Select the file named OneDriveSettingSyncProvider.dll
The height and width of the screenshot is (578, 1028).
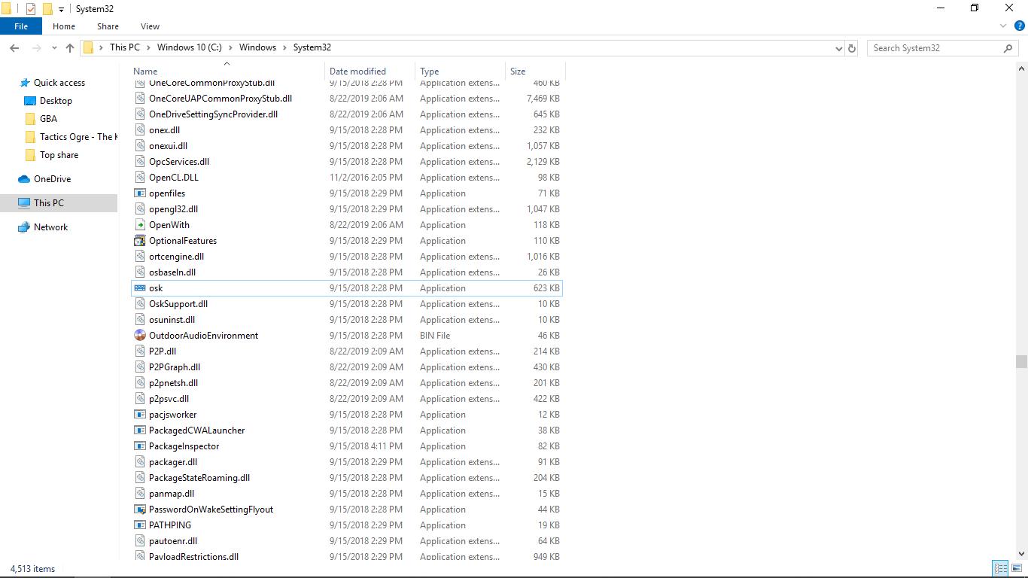[213, 114]
